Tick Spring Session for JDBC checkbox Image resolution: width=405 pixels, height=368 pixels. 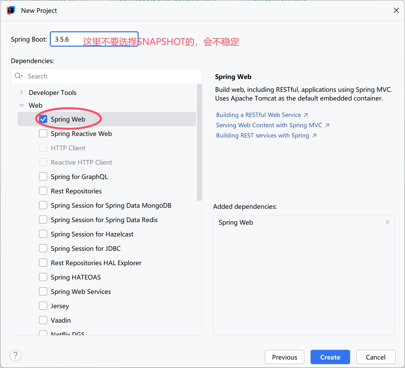43,248
